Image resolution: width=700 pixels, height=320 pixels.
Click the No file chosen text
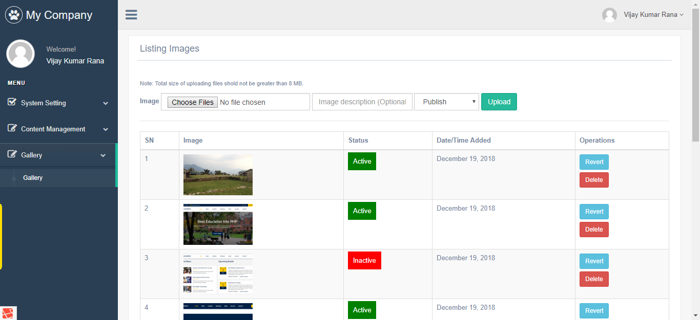pyautogui.click(x=242, y=102)
